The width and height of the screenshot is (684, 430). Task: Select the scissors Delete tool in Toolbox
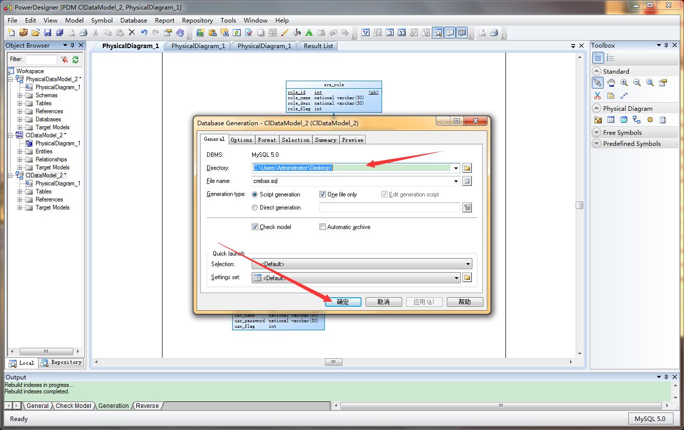point(598,95)
